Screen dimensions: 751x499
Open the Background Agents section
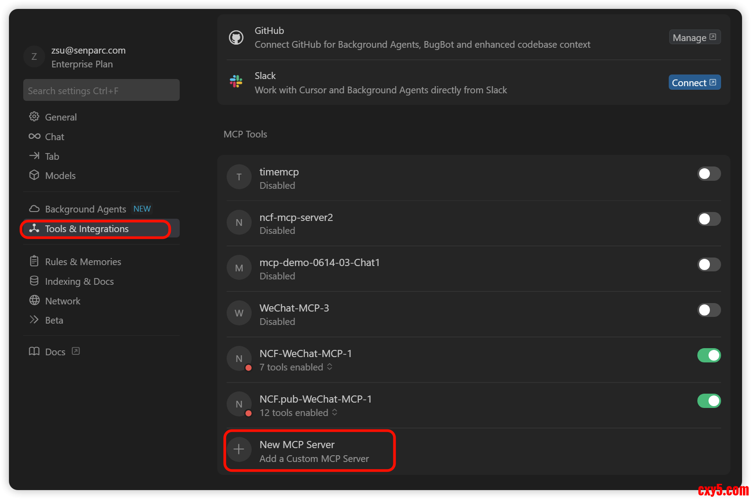coord(85,209)
